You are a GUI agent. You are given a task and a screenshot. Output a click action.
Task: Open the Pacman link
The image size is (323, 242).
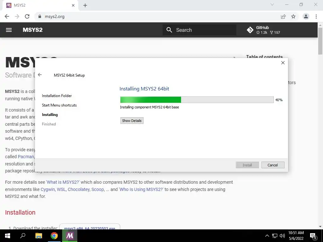[26, 157]
